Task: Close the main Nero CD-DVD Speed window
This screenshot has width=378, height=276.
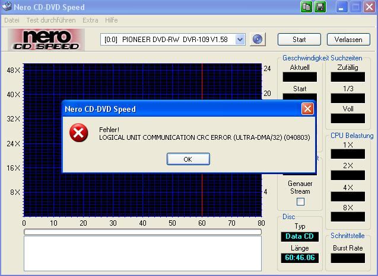Action: point(369,7)
